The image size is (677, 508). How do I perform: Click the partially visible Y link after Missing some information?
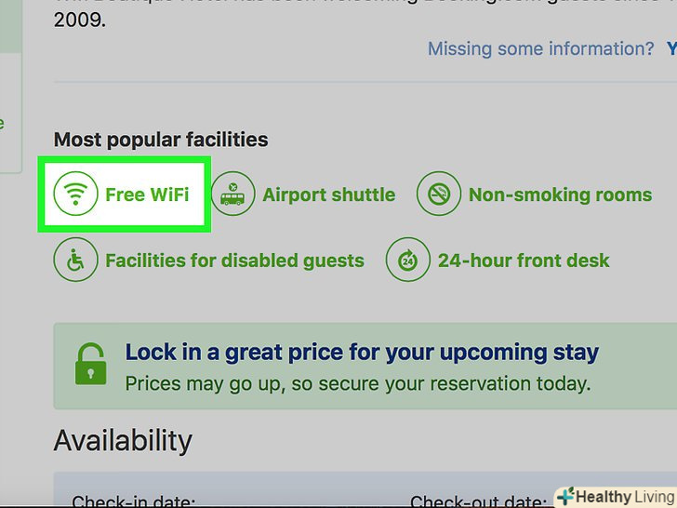click(x=671, y=49)
